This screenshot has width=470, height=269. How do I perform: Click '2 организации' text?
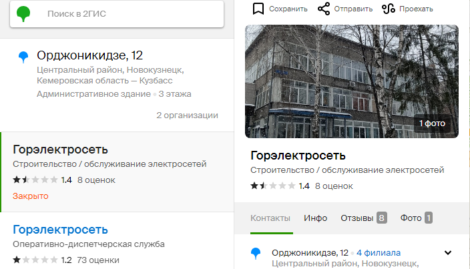(187, 115)
